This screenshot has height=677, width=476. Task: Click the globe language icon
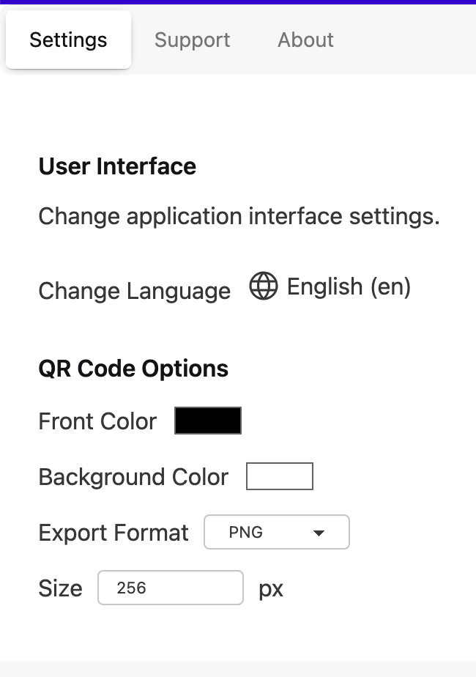pos(263,286)
